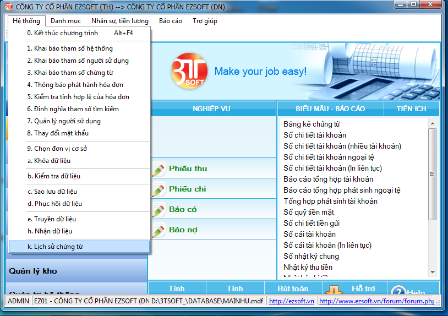Open Sổ nhật ký chung report
The height and width of the screenshot is (316, 448).
pos(311,256)
